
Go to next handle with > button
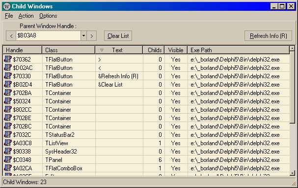pyautogui.click(x=92, y=36)
